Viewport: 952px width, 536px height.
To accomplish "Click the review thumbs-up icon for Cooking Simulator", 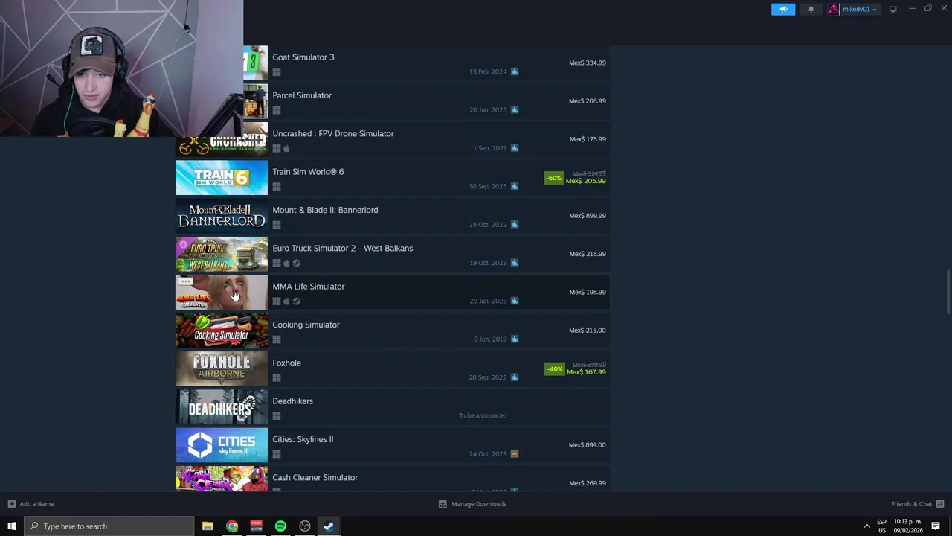I will (x=515, y=339).
